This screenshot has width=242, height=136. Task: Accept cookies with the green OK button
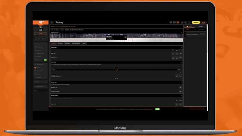(x=157, y=109)
